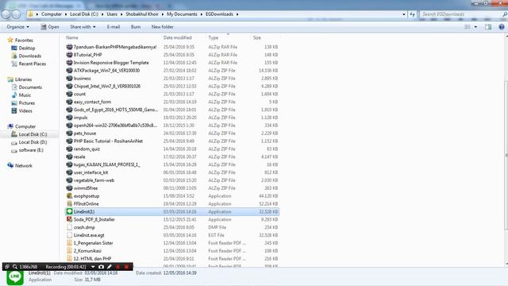Click the recorder window-select icon
Screen dimensions: 508x286
[x=7, y=267]
